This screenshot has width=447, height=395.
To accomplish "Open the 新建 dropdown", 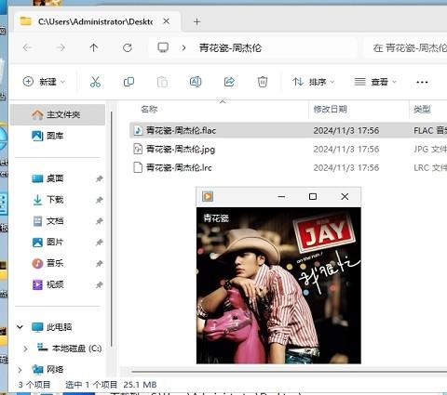I will coord(44,82).
